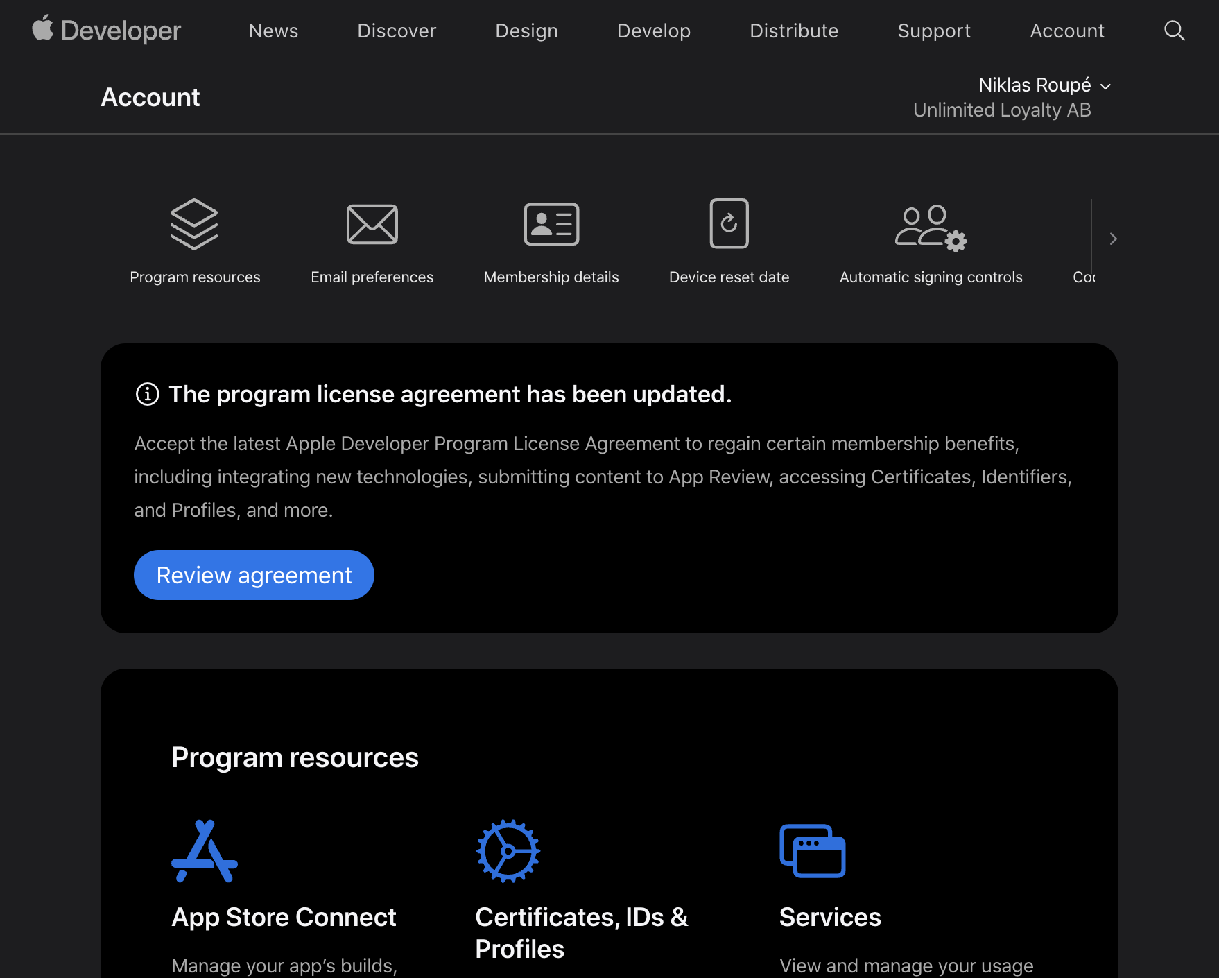Click the Device reset date icon
This screenshot has height=978, width=1219.
pyautogui.click(x=729, y=223)
